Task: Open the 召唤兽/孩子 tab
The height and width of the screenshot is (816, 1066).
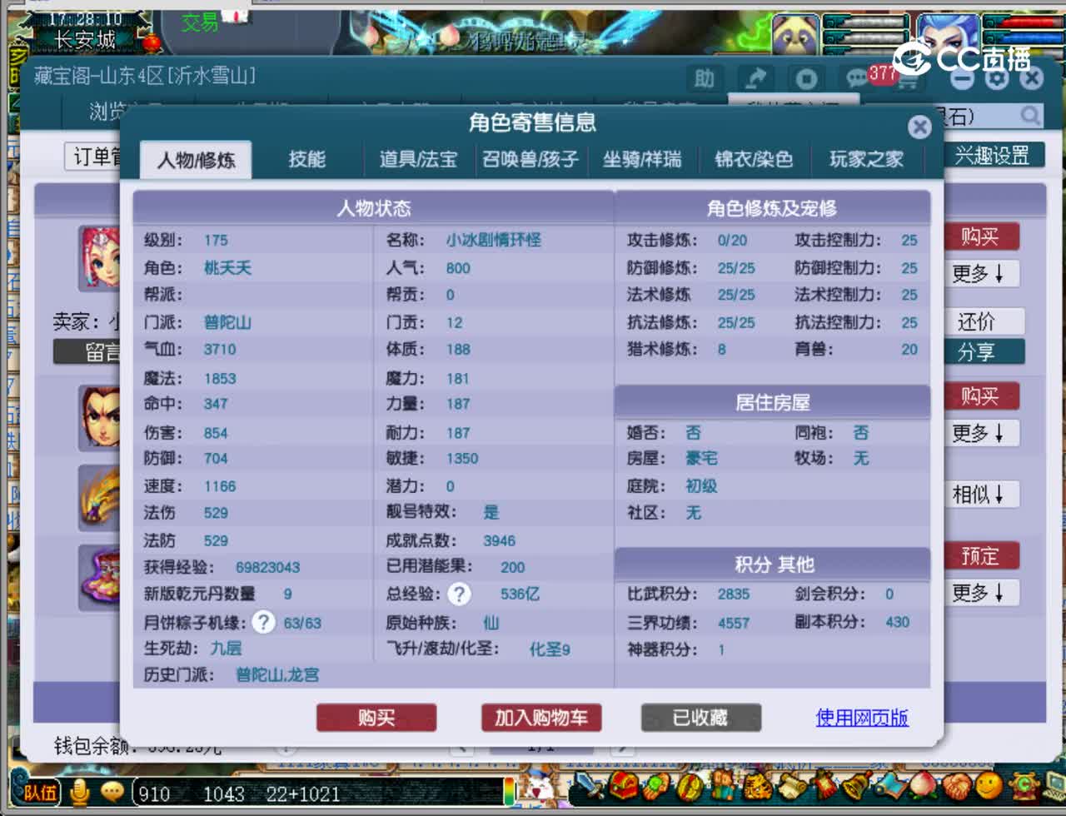Action: tap(531, 159)
